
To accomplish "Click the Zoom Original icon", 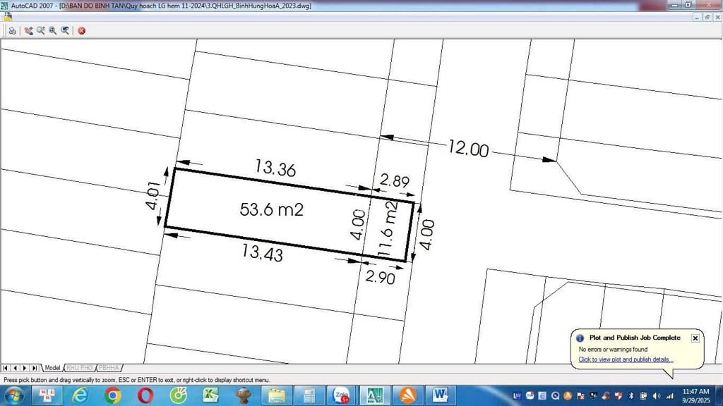I will [65, 30].
